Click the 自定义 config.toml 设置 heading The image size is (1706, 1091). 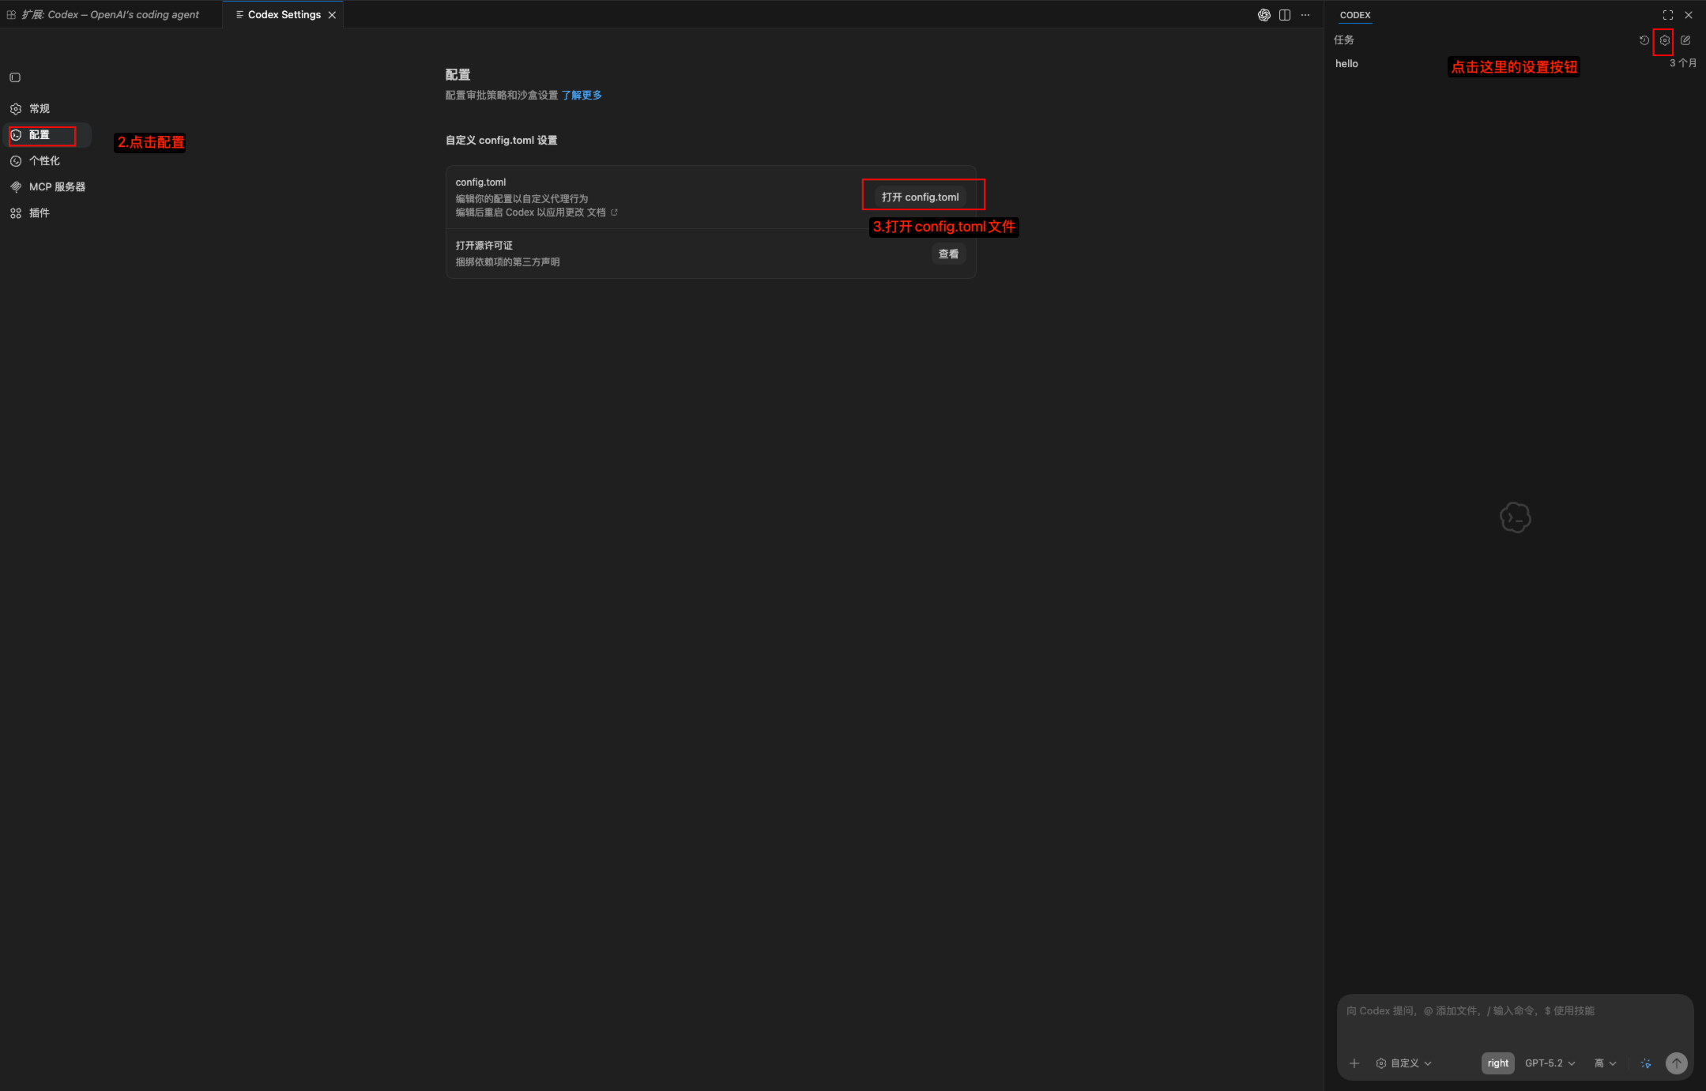(501, 141)
